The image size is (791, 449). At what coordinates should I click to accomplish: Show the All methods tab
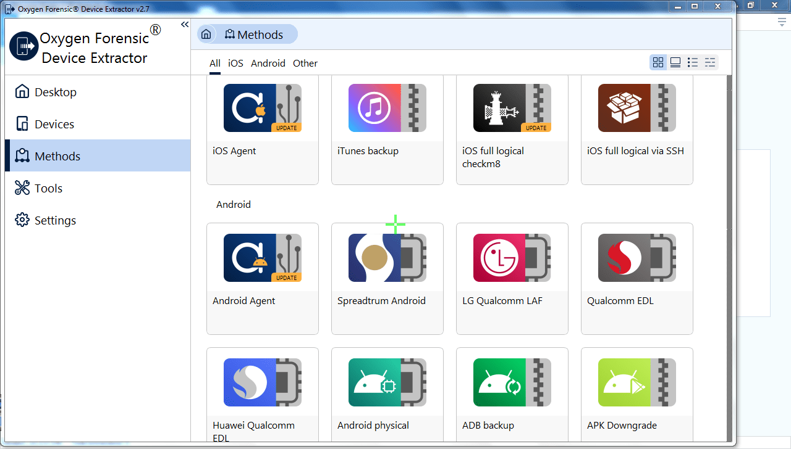click(215, 64)
